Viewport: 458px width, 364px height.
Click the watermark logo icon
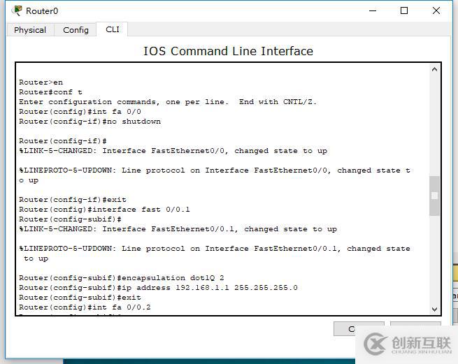click(x=375, y=343)
